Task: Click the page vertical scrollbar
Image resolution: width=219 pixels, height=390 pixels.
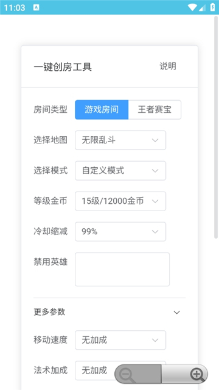Action: tap(216, 127)
